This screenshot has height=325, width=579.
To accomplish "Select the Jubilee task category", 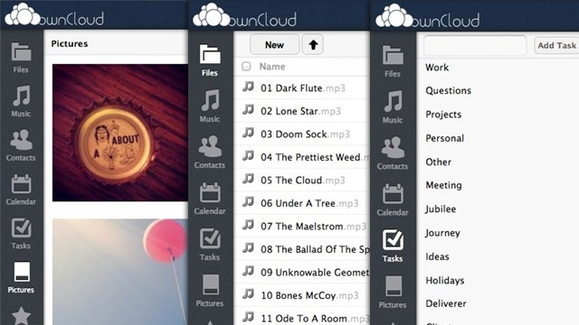I will click(x=441, y=209).
